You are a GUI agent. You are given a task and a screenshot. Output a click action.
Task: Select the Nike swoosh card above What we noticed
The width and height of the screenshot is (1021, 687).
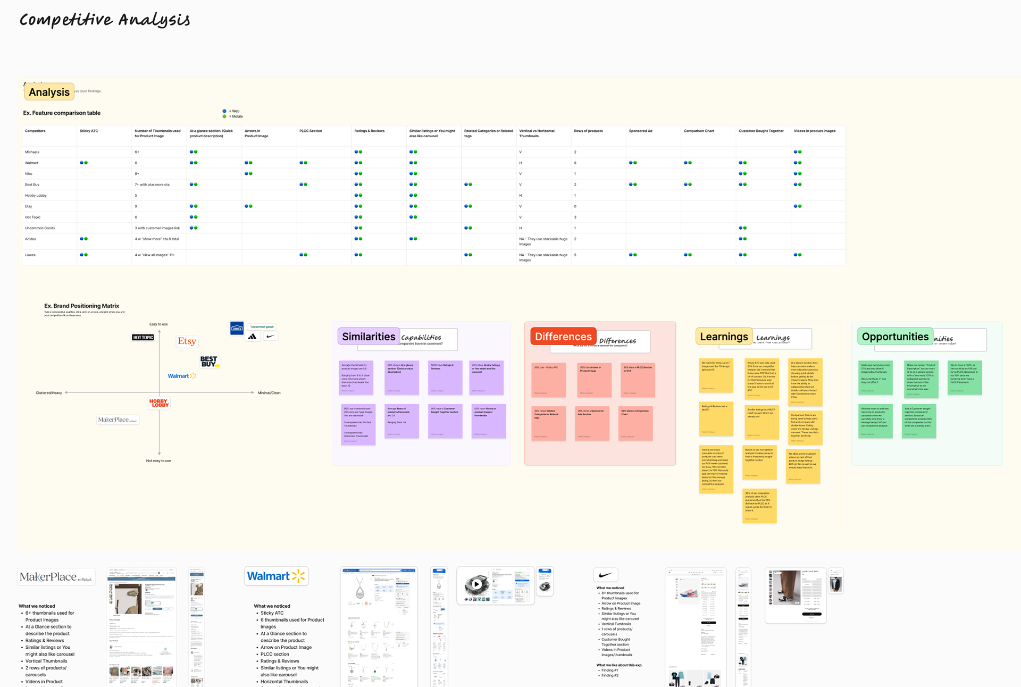click(605, 575)
